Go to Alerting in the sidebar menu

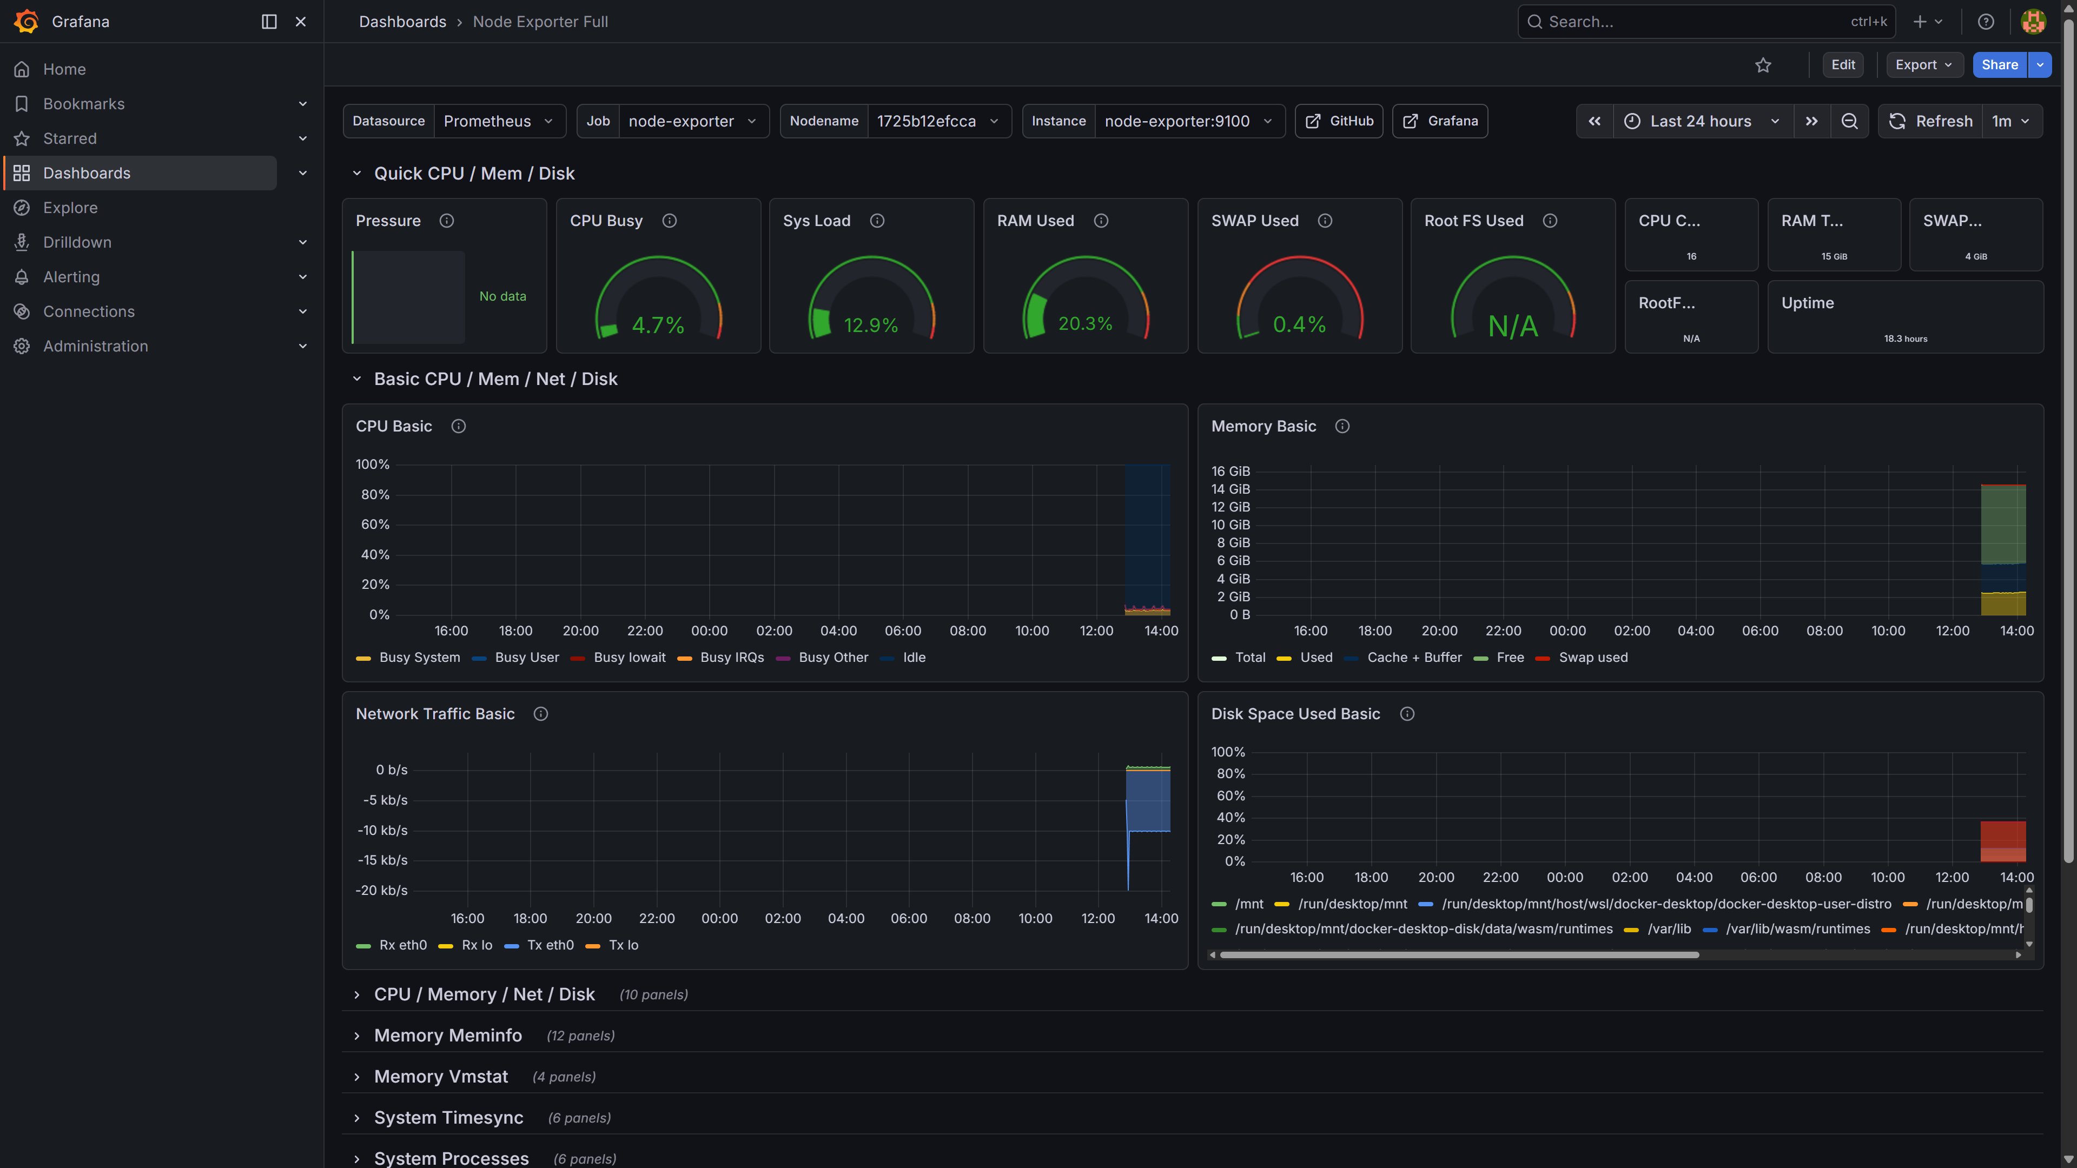[71, 277]
